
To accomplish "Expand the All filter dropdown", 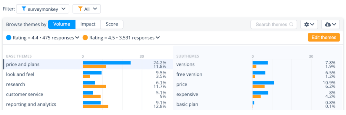I will tap(87, 9).
